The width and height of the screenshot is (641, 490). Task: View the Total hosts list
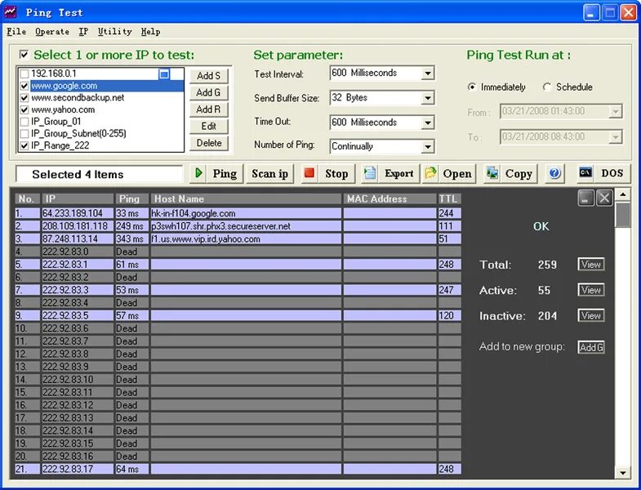591,265
